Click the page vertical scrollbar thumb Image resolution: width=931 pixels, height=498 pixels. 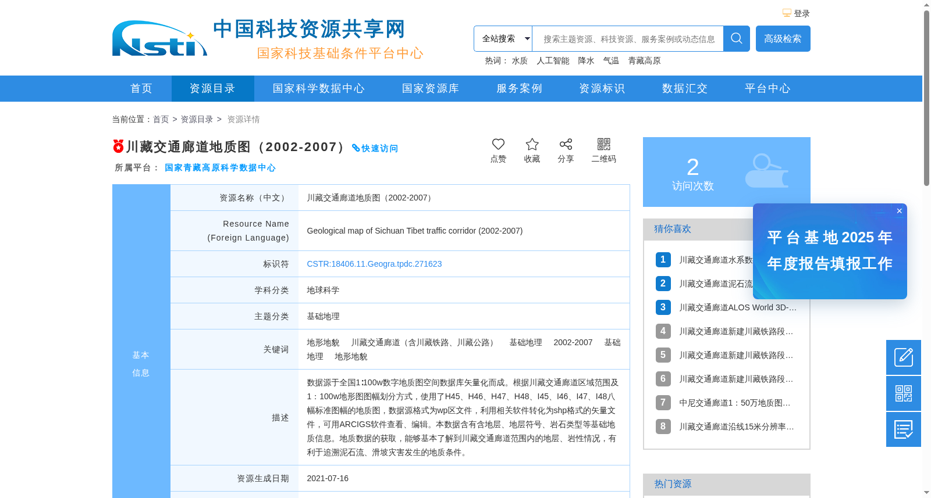click(x=926, y=98)
